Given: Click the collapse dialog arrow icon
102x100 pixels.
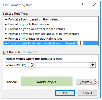Looking at the screenshot, I should pos(93,65).
